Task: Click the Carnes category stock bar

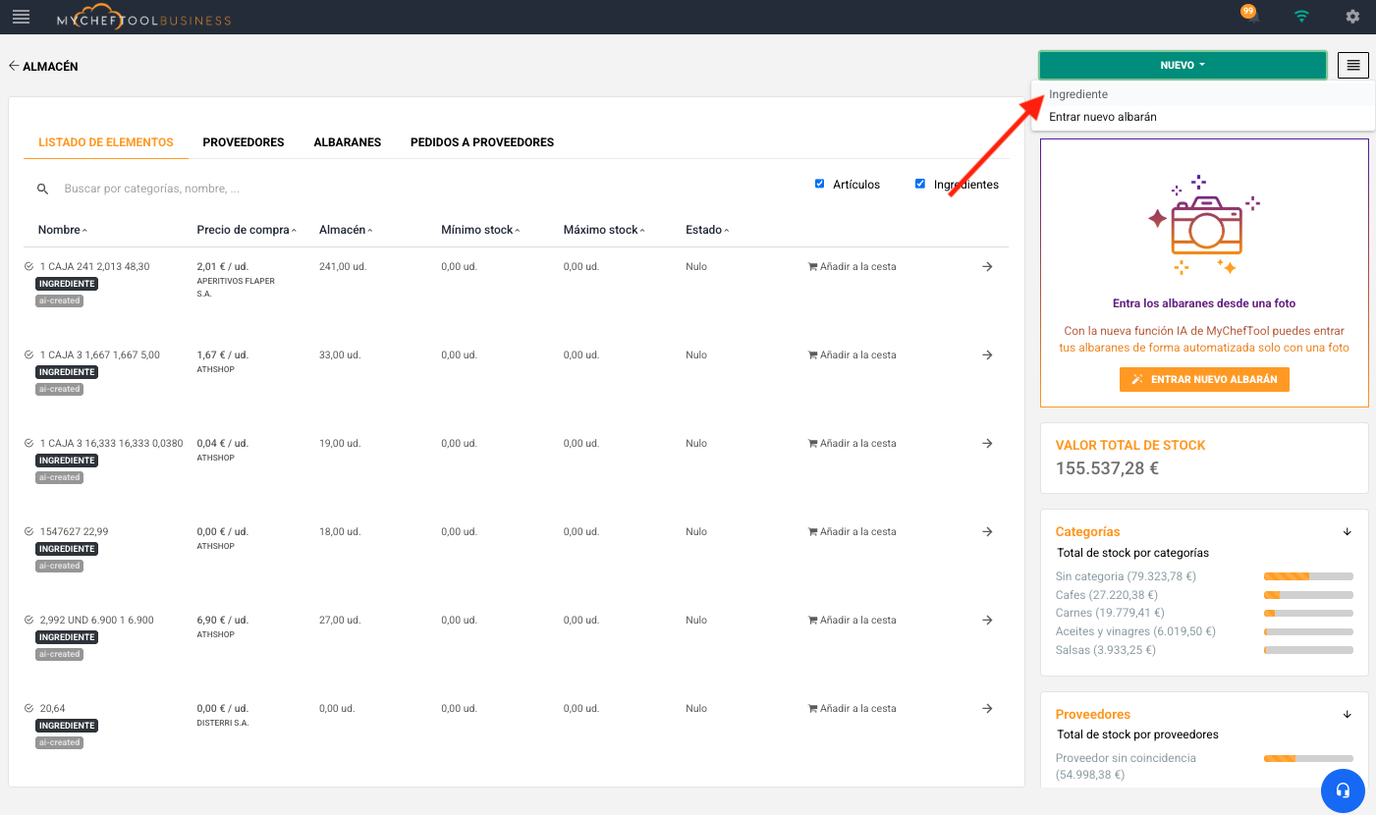Action: point(1308,614)
